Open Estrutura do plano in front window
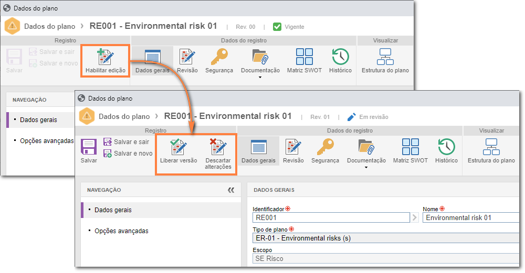525x273 pixels. click(x=491, y=151)
